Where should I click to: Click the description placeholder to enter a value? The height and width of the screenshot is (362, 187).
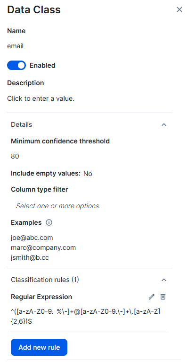point(41,98)
